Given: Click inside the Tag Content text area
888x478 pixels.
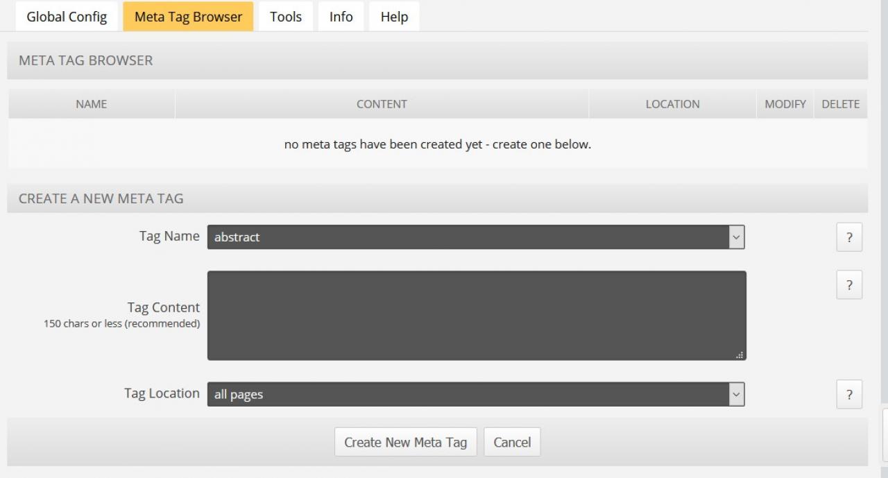Looking at the screenshot, I should pyautogui.click(x=477, y=316).
